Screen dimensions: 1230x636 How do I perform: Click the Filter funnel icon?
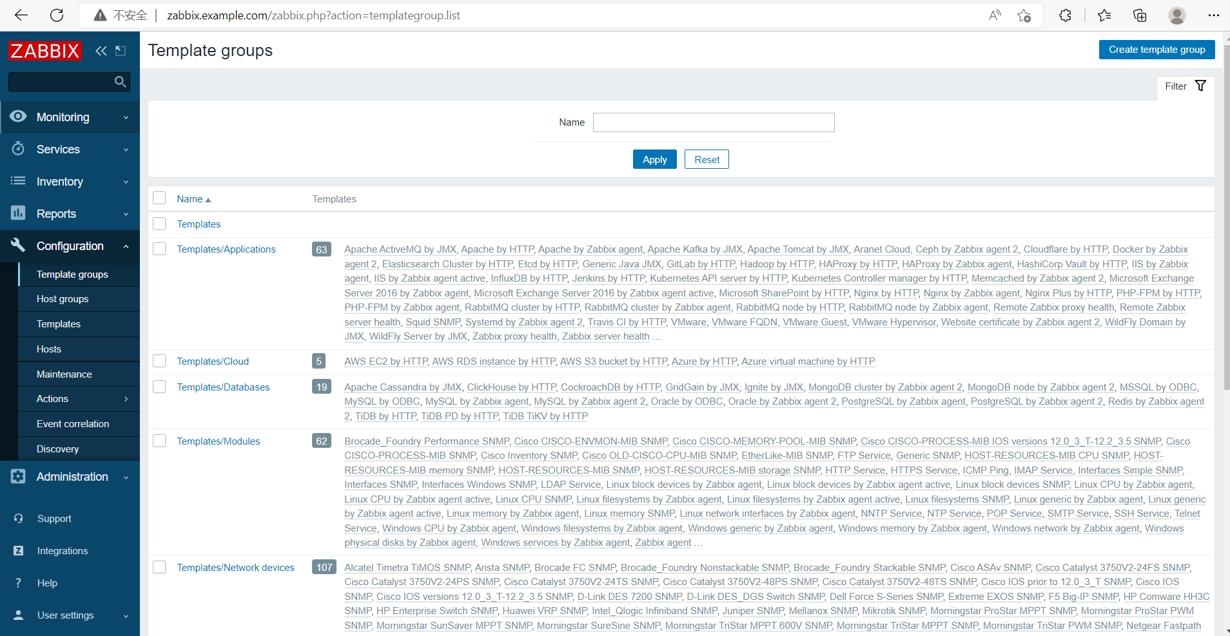pyautogui.click(x=1200, y=86)
